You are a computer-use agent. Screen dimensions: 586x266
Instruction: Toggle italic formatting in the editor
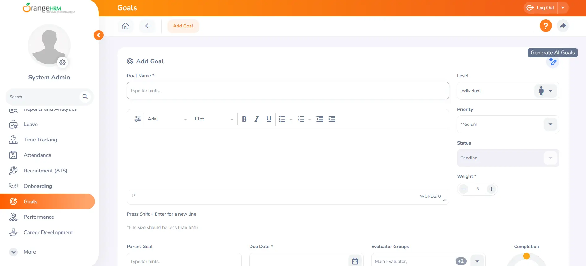coord(256,119)
